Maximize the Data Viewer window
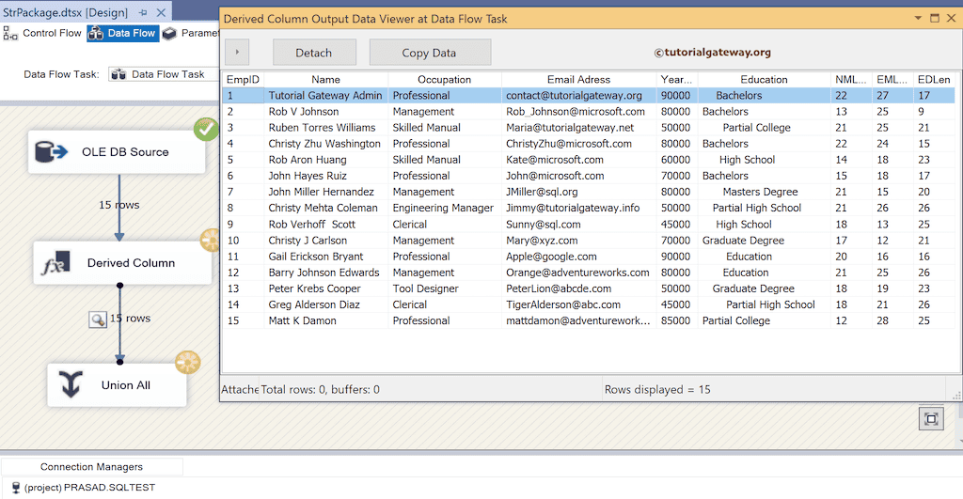This screenshot has width=963, height=499. coord(935,19)
